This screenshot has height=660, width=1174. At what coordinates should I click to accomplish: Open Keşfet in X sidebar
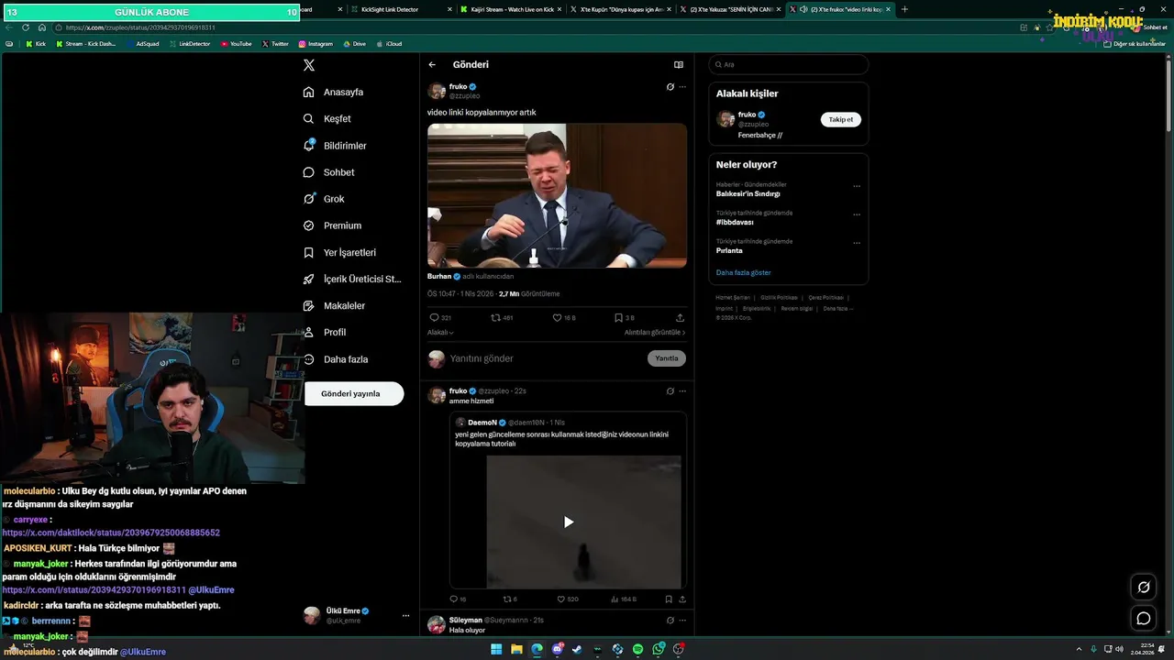pos(327,119)
